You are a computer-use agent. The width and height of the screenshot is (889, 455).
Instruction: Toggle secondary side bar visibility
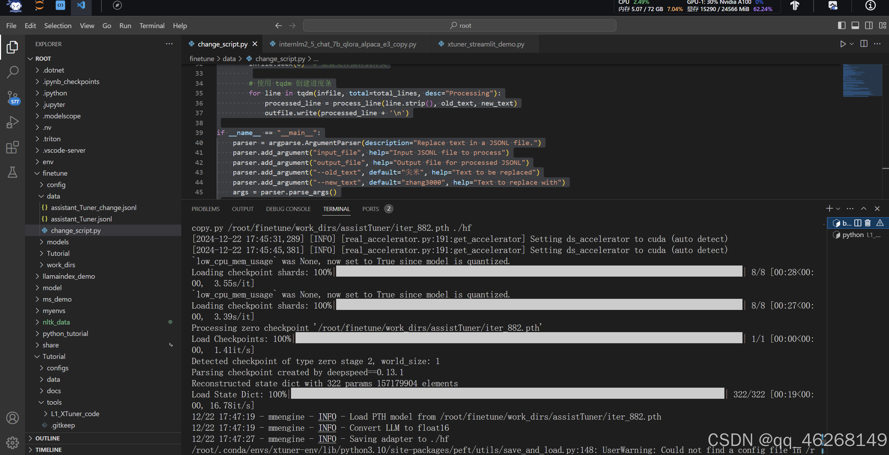[x=869, y=25]
